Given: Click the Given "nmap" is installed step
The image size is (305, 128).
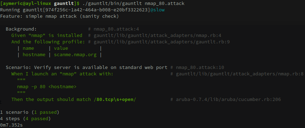Looking at the screenshot, I should click(x=47, y=36).
